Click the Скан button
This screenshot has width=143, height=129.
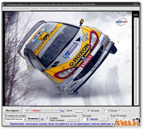click(x=104, y=119)
